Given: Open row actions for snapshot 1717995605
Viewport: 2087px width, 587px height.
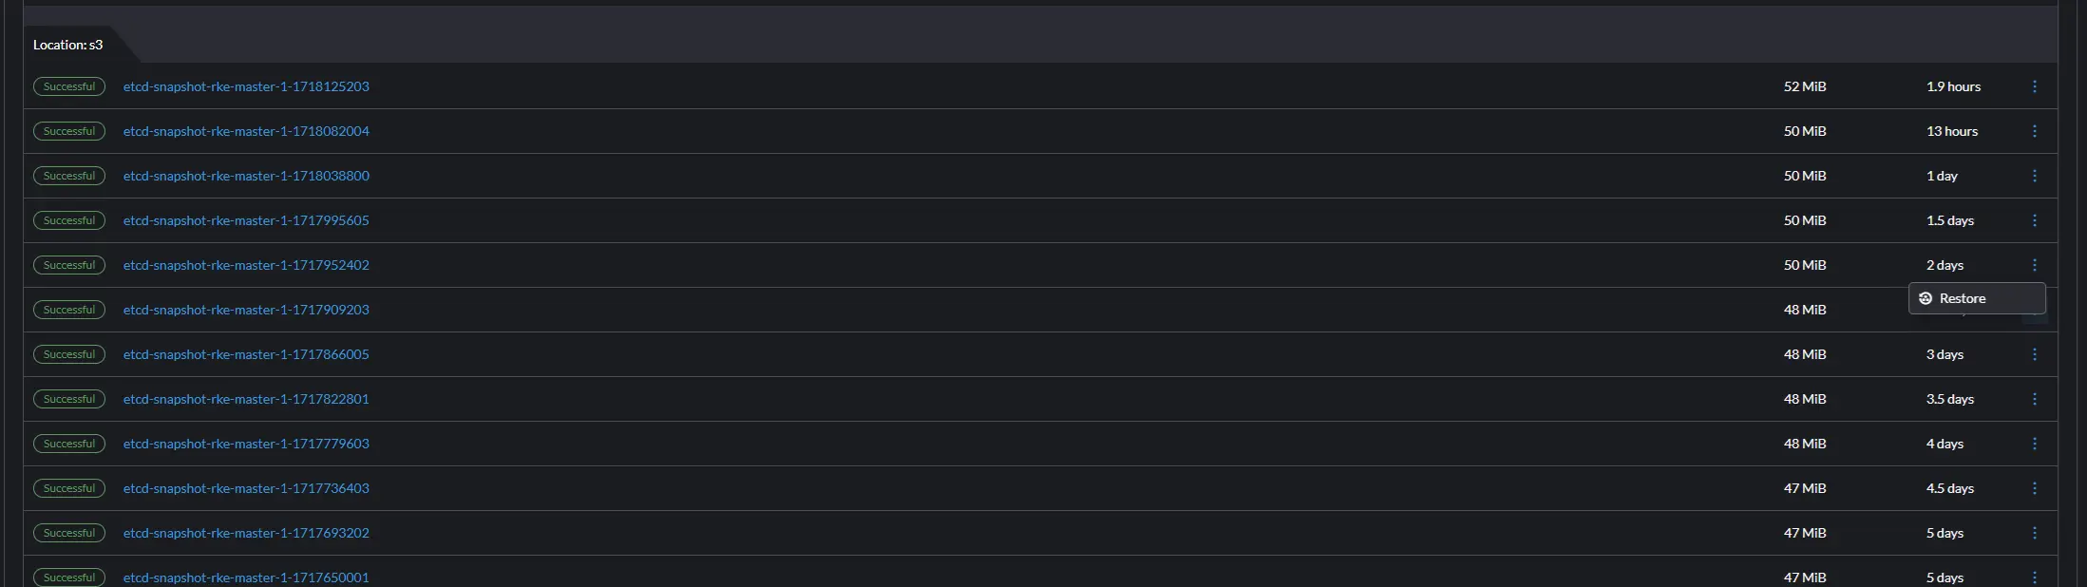Looking at the screenshot, I should point(2034,220).
